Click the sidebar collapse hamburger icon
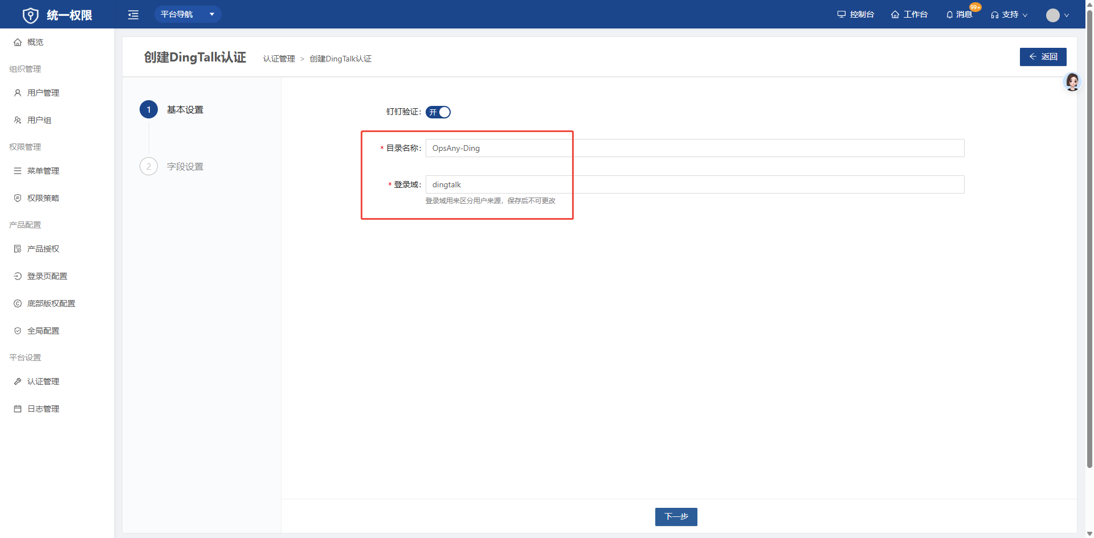Screen dimensions: 1094x538 click(x=133, y=15)
